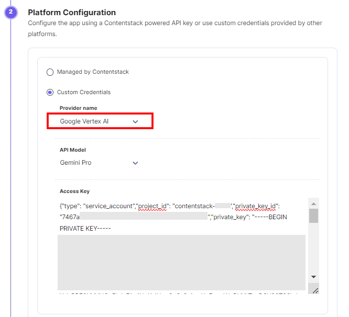Viewport: 349px width, 317px height.
Task: Click the Provider name field label
Action: tap(79, 108)
